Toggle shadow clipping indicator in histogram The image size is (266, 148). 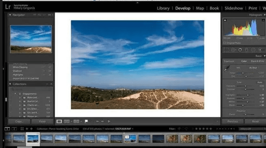point(225,20)
